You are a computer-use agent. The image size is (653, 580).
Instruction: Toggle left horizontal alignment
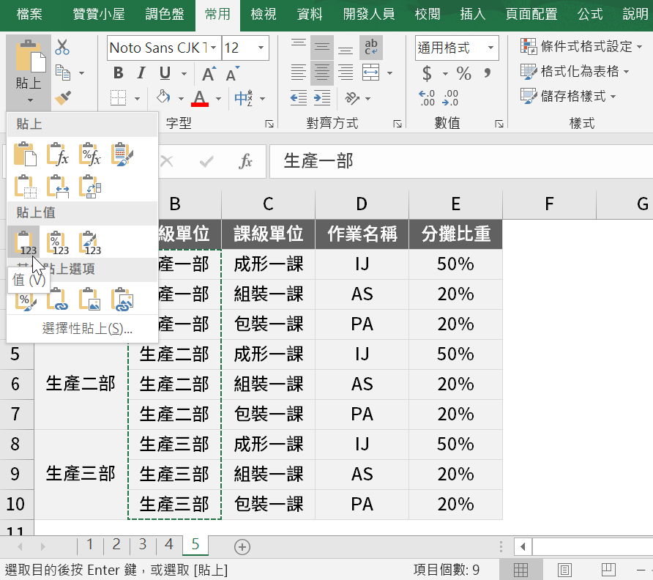pos(299,72)
